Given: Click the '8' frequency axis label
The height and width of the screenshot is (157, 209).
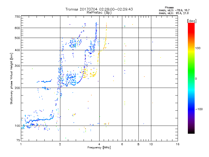Looking at the screenshot, I should [138, 144].
